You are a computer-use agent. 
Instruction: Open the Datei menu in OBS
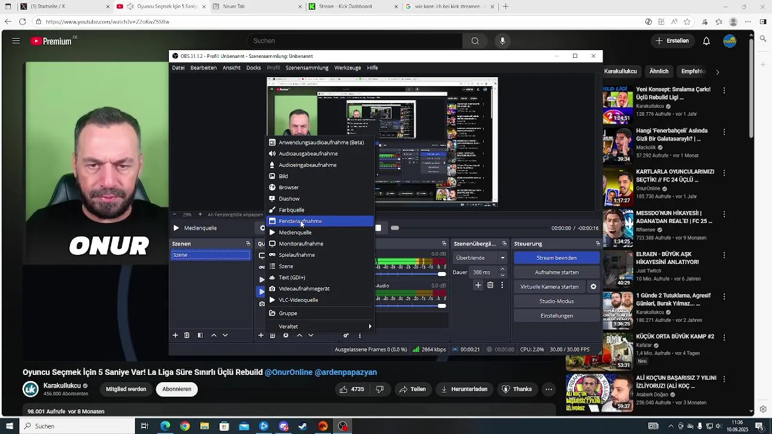[x=179, y=68]
